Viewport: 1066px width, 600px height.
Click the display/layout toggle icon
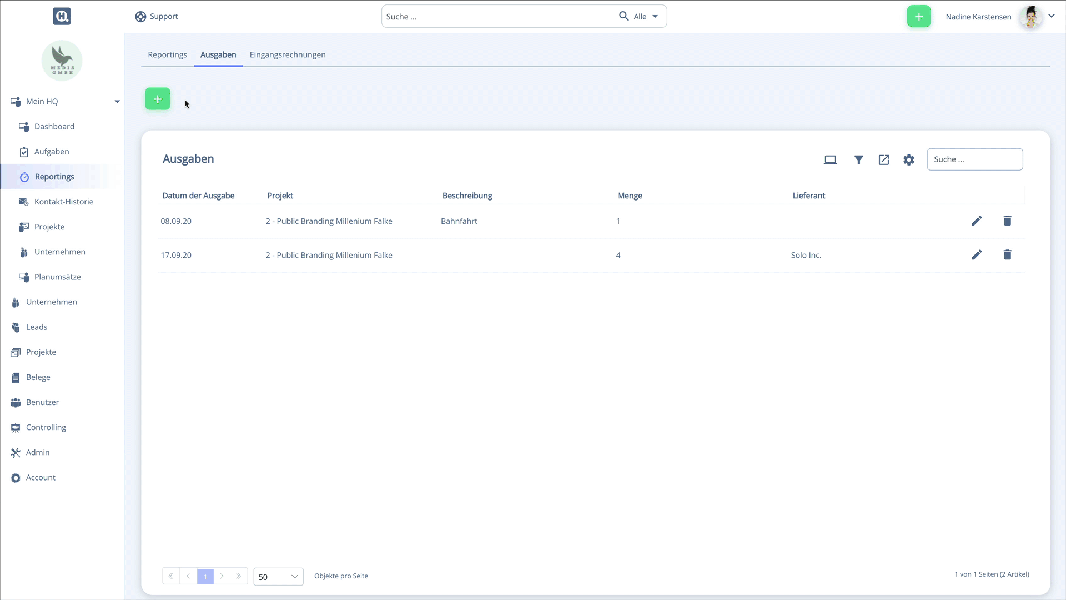(x=831, y=159)
